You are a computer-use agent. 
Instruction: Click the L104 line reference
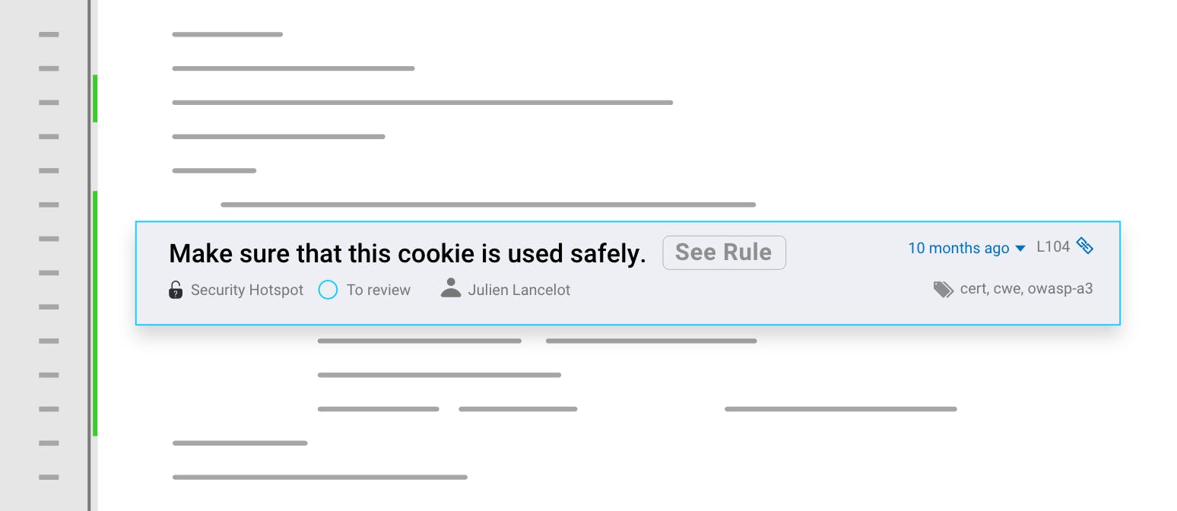(1053, 246)
